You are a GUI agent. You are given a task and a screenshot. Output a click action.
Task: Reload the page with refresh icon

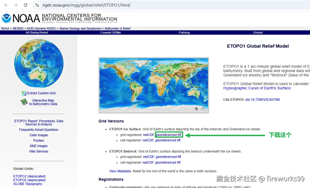25,5
